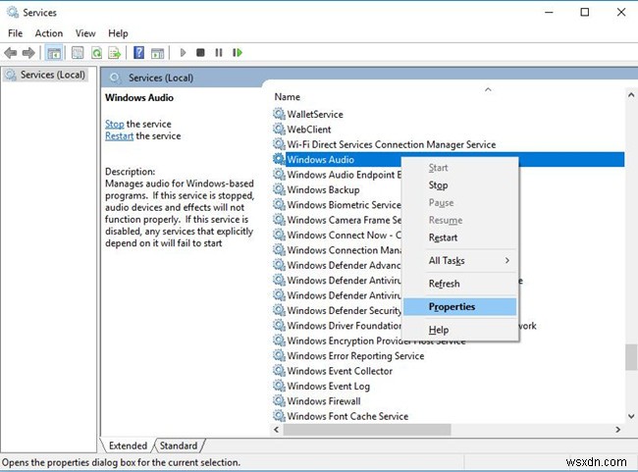Open the Help menu in menu bar
This screenshot has height=472, width=638.
click(x=118, y=33)
